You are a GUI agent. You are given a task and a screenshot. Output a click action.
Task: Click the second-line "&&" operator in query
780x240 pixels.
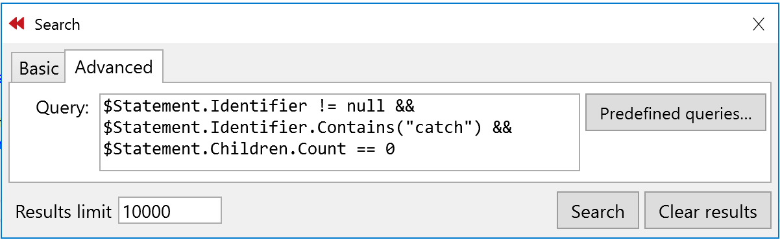(x=502, y=127)
